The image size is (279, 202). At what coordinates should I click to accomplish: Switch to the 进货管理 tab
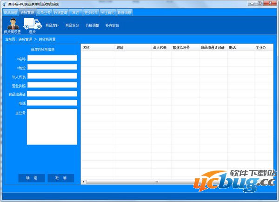click(27, 12)
